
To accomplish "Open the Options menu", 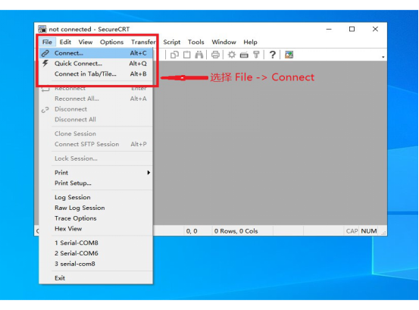I will point(111,42).
